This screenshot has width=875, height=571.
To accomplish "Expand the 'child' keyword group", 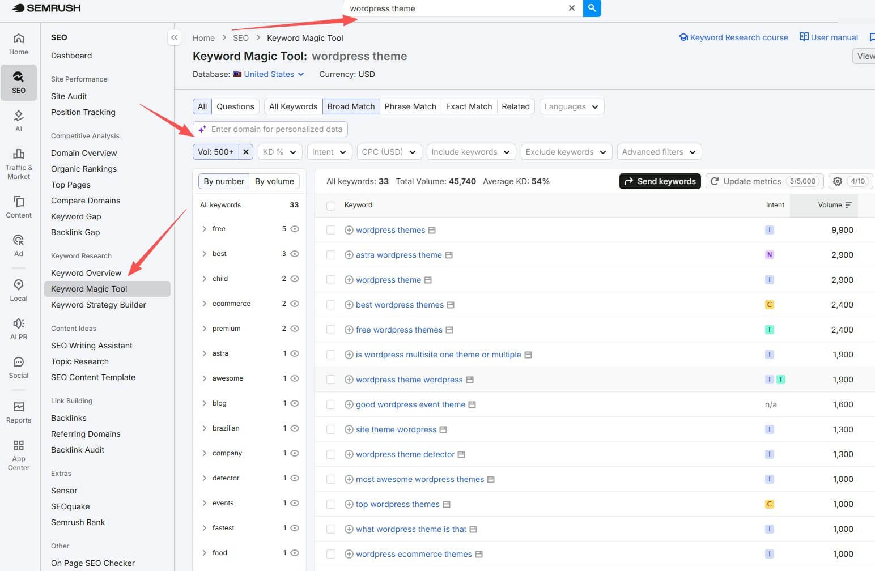I will click(x=205, y=279).
